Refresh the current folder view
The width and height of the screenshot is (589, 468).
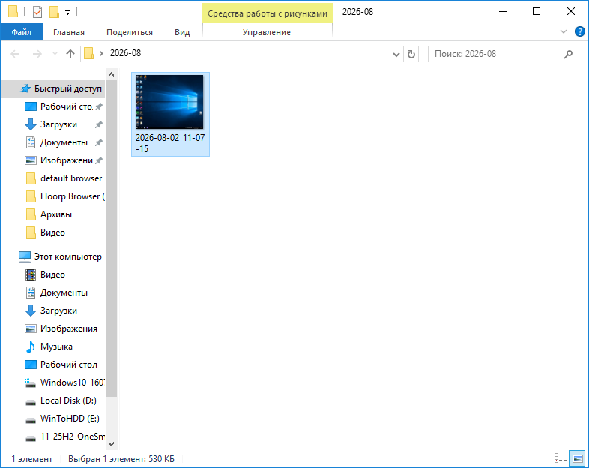pyautogui.click(x=411, y=55)
